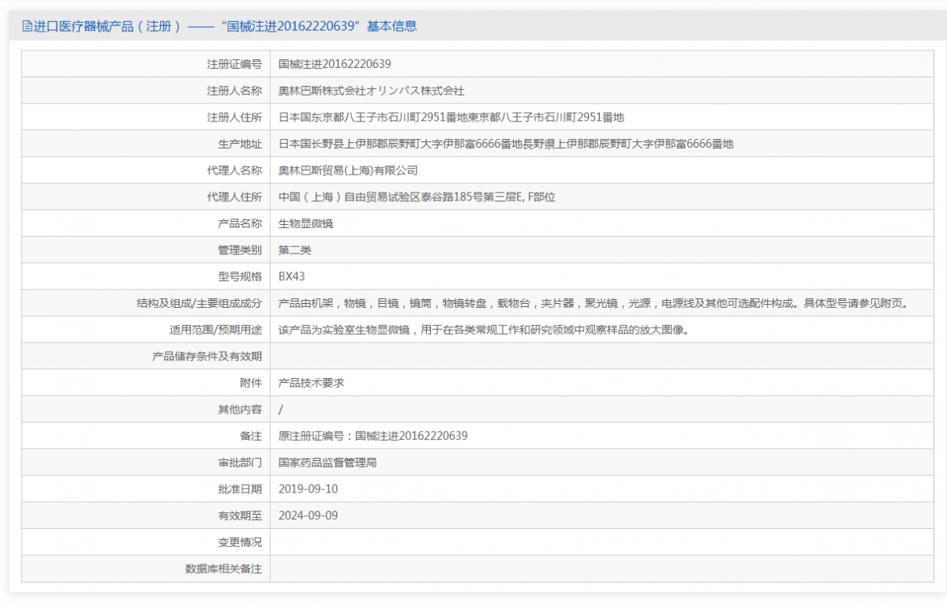The image size is (947, 607).
Task: Select the 该产品为实验室生物显微镜 intended use text
Action: click(484, 330)
